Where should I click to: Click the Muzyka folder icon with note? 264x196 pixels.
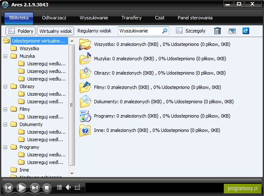(85, 59)
